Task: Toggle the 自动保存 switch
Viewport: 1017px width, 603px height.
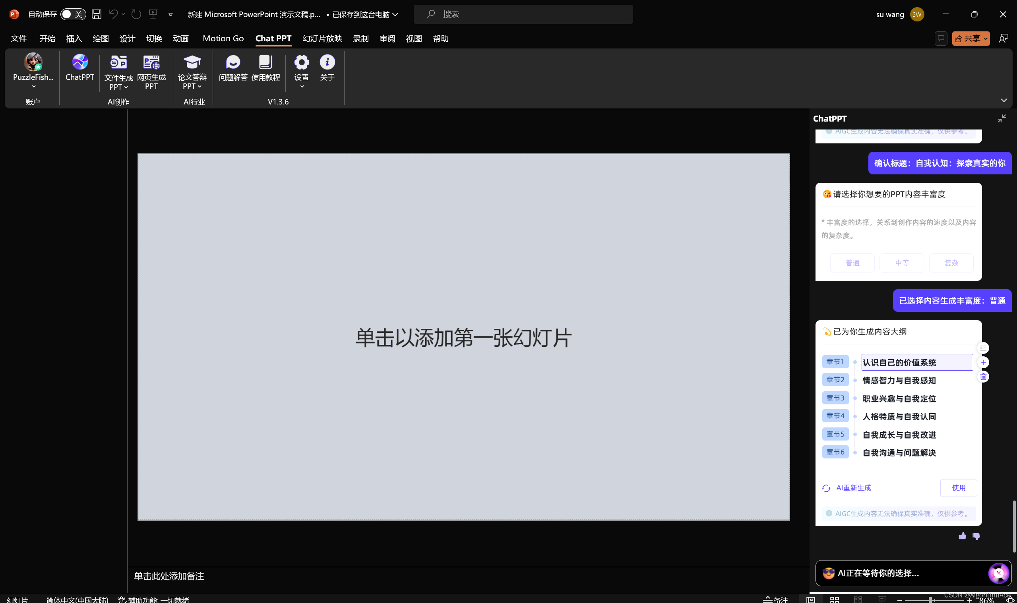Action: 73,14
